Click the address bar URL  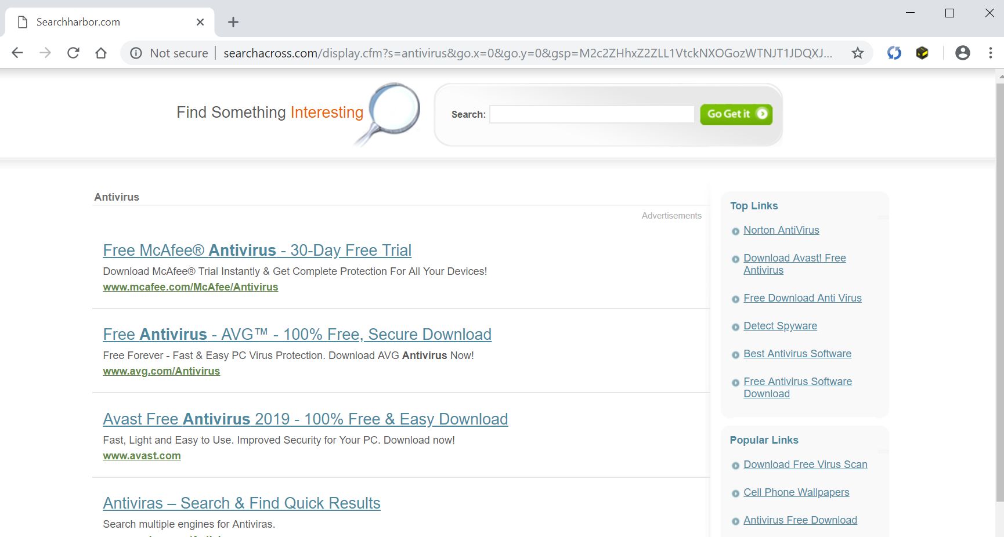coord(528,53)
